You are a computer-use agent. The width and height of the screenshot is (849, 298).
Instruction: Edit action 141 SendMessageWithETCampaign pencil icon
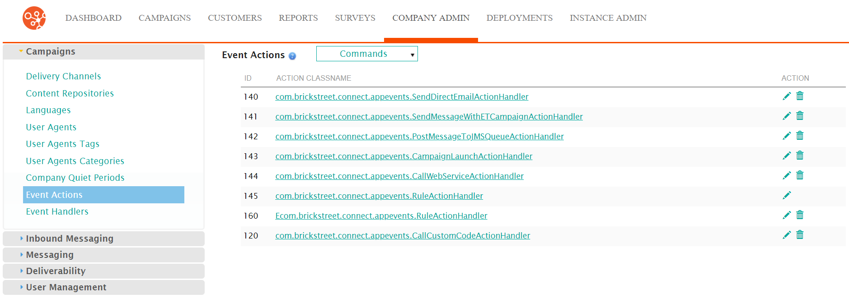[x=787, y=116]
